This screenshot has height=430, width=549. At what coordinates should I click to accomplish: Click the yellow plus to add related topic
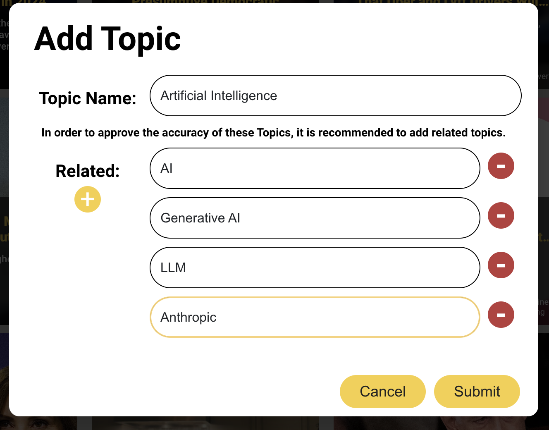tap(88, 199)
